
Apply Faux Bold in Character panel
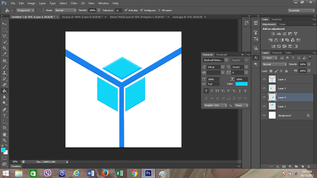pos(206,91)
